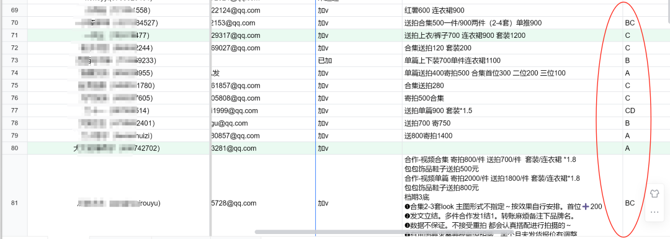Click the cell 单篇上下装700单件连衣裙1100
The image size is (670, 239).
coord(512,60)
